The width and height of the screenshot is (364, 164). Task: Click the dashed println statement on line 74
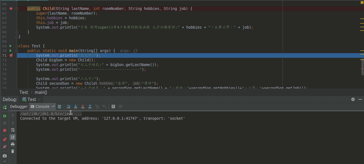pos(91,69)
